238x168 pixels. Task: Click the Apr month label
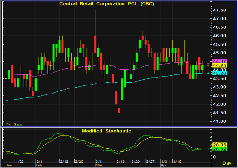click(x=164, y=165)
